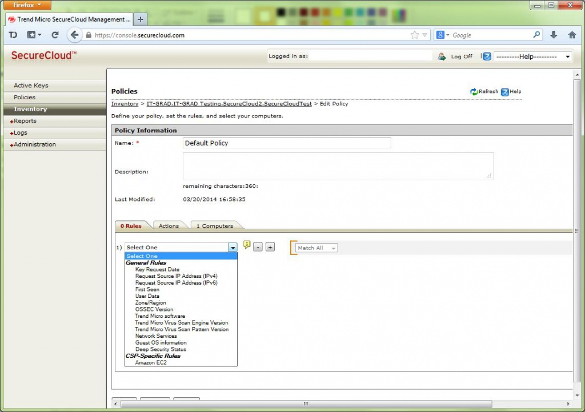This screenshot has height=412, width=585.
Task: Click the Inventory breadcrumb link
Action: [125, 104]
